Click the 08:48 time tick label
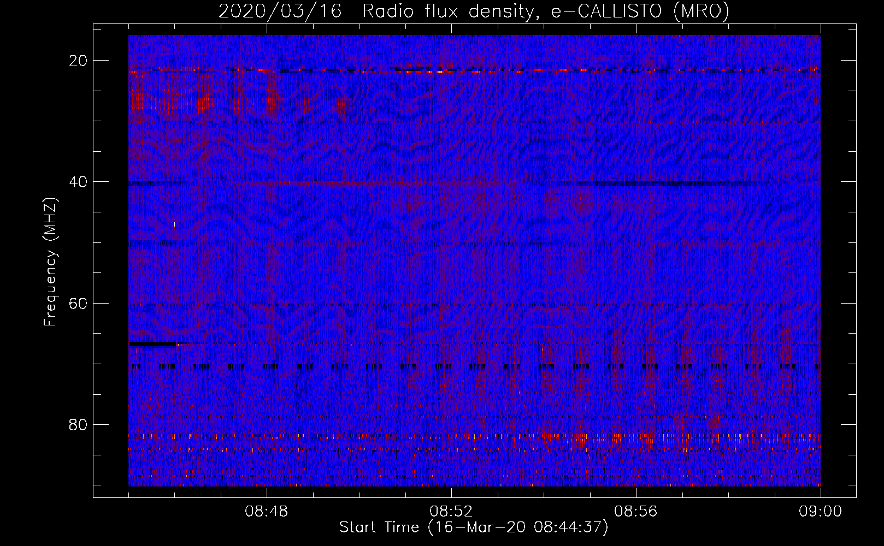 tap(267, 512)
